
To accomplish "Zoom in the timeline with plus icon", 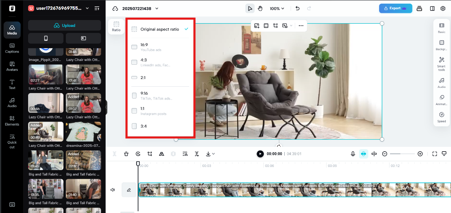I will [420, 154].
